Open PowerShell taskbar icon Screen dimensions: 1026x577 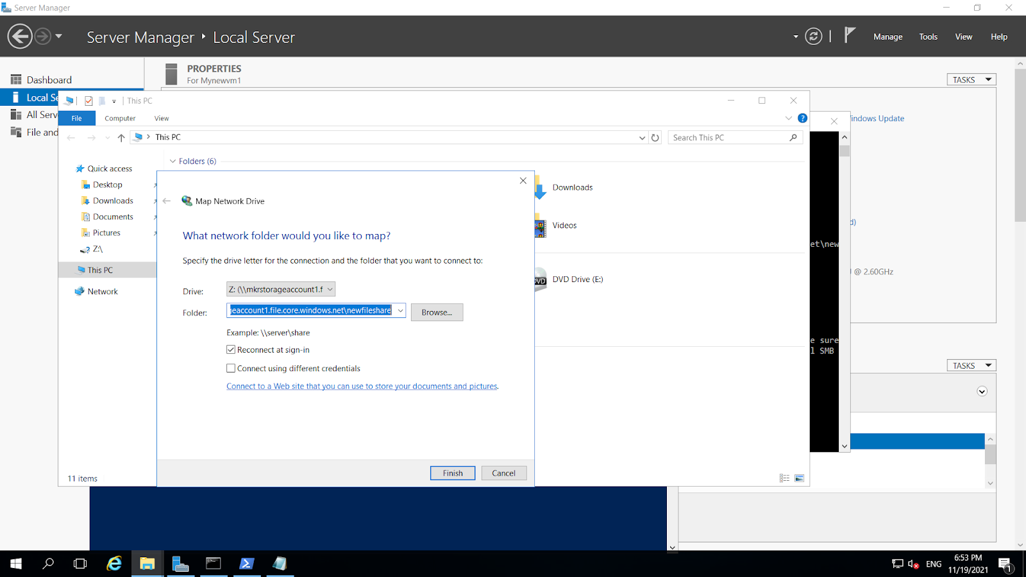246,564
